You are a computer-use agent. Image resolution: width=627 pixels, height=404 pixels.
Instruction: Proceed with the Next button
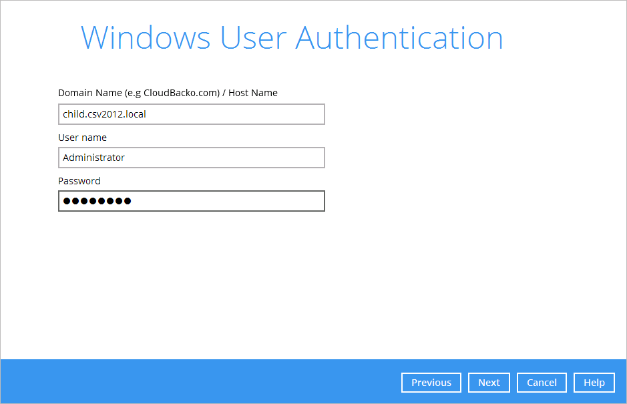click(489, 383)
